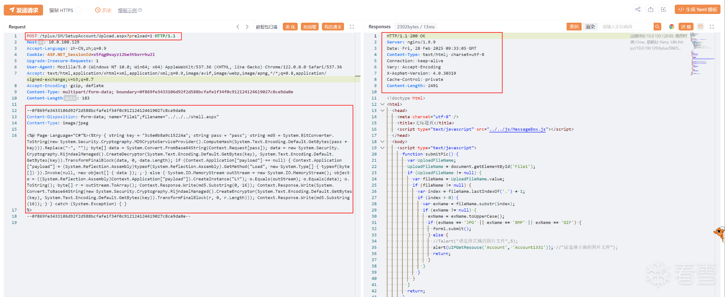Screen dimensions: 725x297
Task: Click the X-AspNet-Version: 4.0.30319 line
Action: pos(421,73)
